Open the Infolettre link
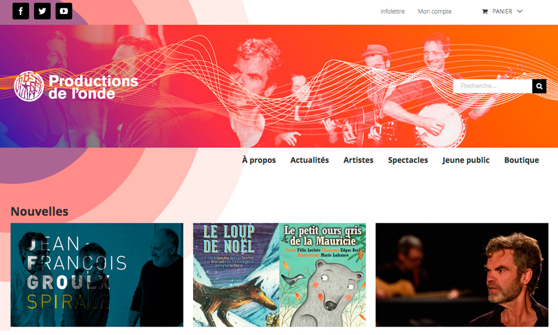The width and height of the screenshot is (558, 335). (392, 11)
